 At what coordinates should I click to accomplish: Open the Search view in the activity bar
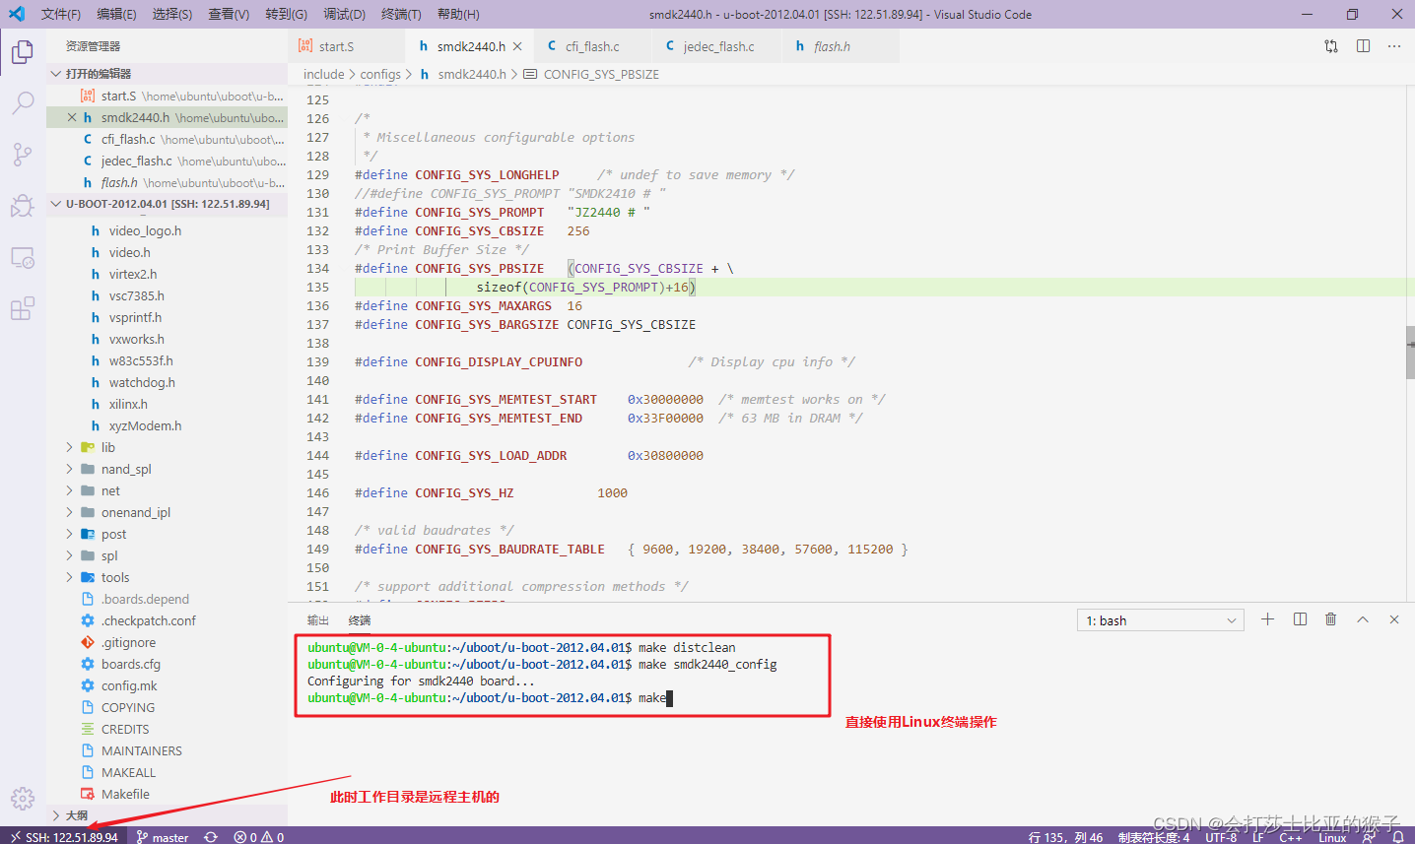click(x=23, y=102)
